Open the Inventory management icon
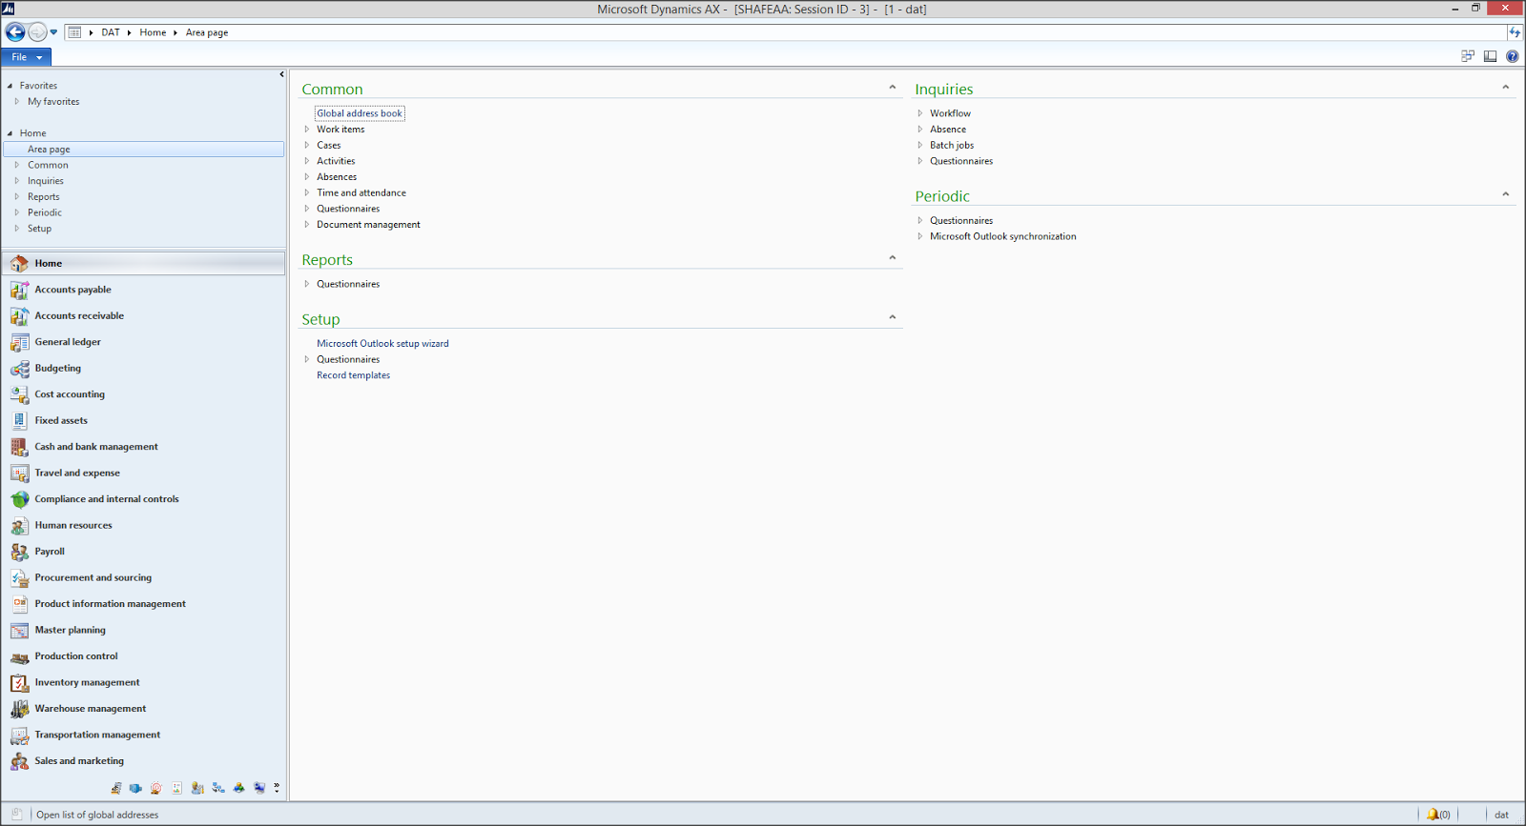Viewport: 1526px width, 826px height. 19,682
